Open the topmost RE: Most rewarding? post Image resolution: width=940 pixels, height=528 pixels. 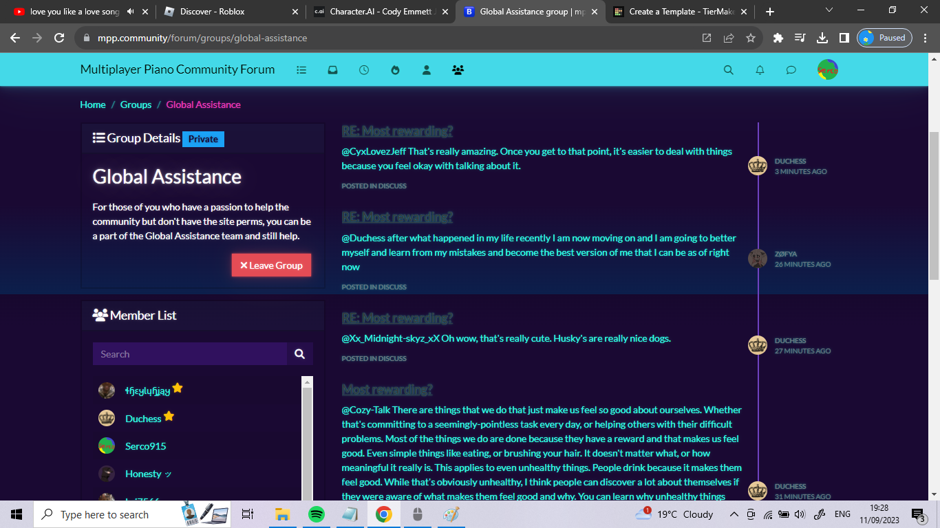coord(397,131)
